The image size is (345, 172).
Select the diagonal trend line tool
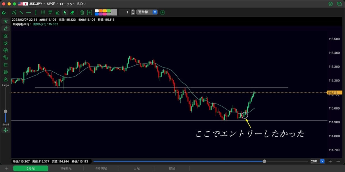point(21,12)
